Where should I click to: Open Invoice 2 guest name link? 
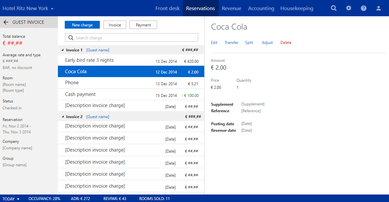[x=98, y=117]
